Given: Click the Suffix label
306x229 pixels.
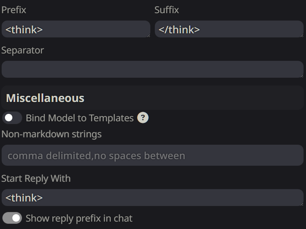Looking at the screenshot, I should [167, 10].
